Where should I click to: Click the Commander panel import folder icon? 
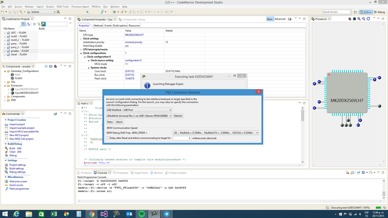(56, 114)
